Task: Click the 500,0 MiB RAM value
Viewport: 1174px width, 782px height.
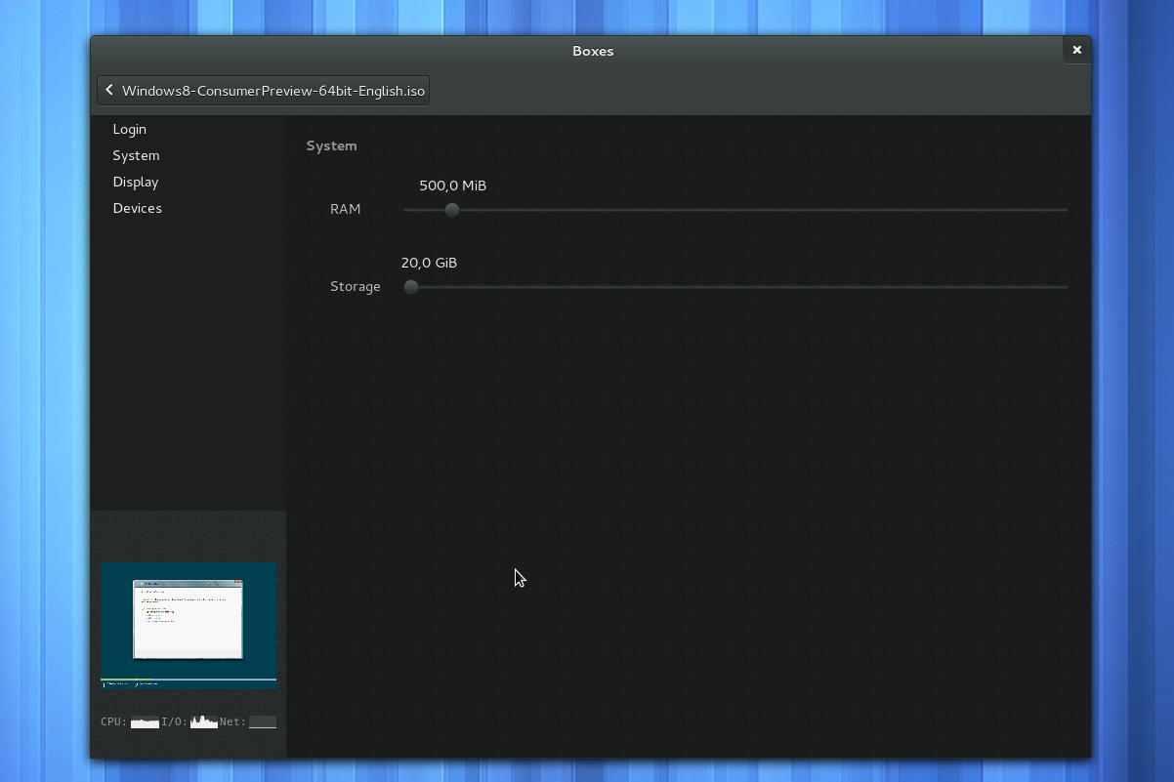Action: pos(452,185)
